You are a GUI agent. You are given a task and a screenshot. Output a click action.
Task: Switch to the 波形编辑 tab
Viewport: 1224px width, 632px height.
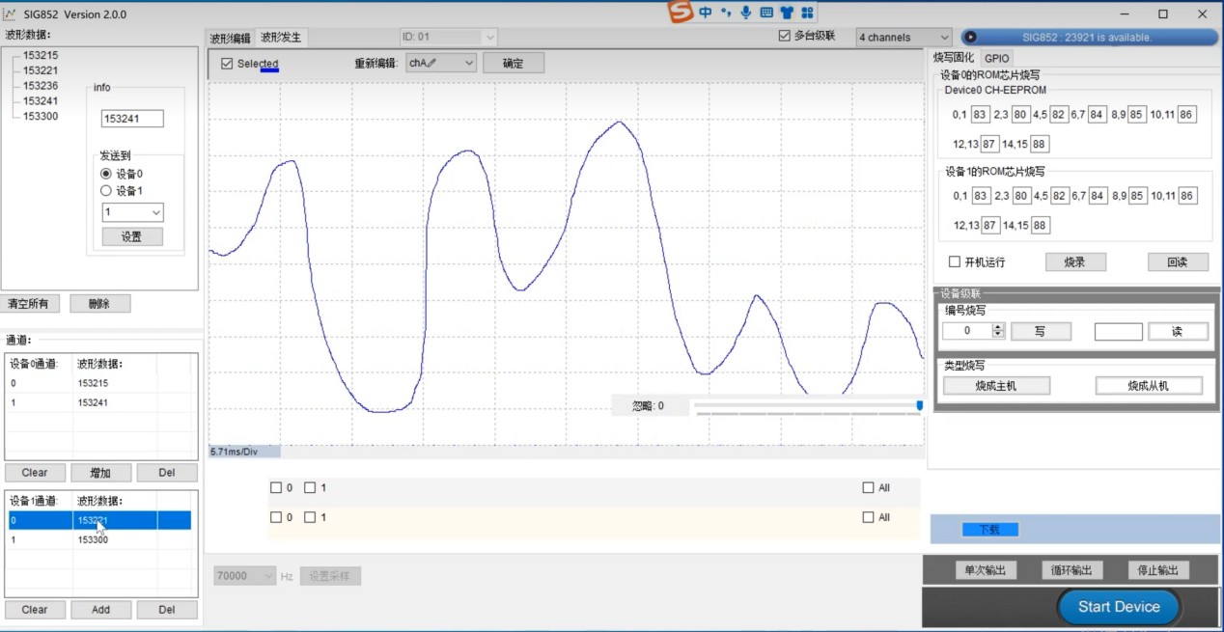point(231,38)
